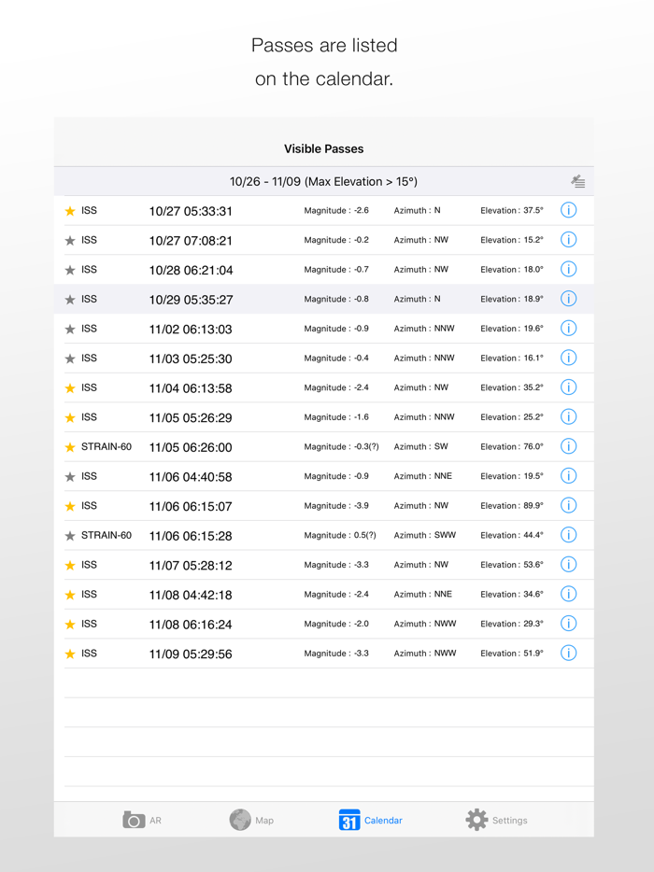Open info for the 10/27 07:08:21 pass
The image size is (654, 872).
click(x=568, y=240)
